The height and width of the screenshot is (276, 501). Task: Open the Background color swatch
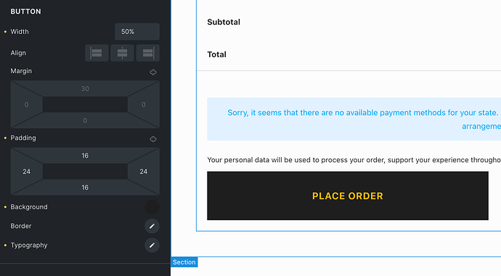point(152,207)
